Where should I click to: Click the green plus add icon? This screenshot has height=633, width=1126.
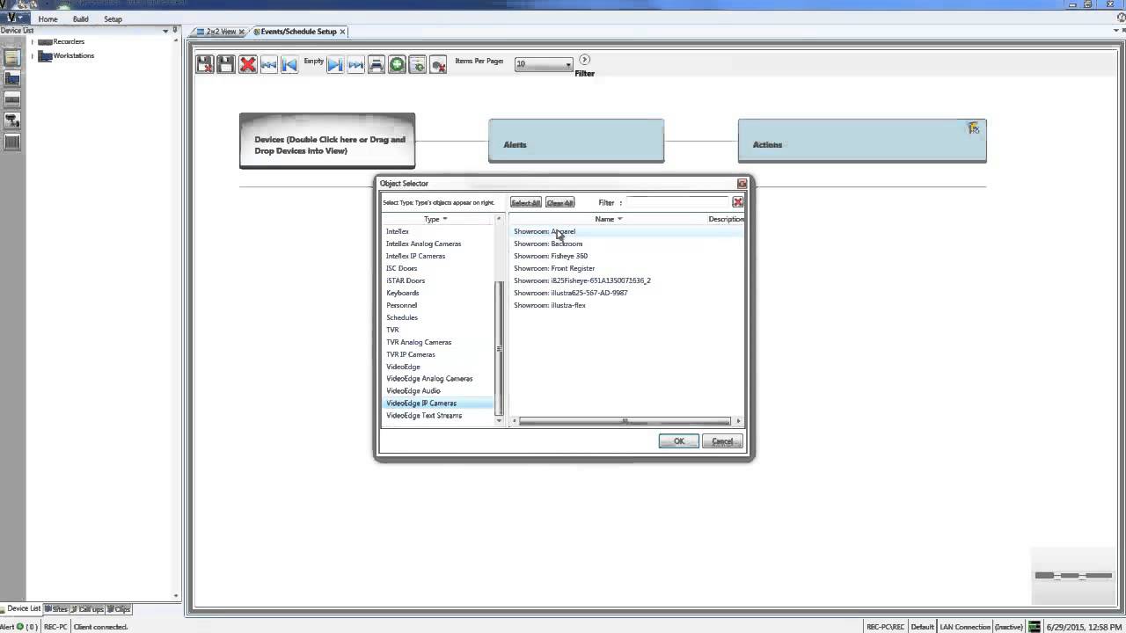(397, 64)
